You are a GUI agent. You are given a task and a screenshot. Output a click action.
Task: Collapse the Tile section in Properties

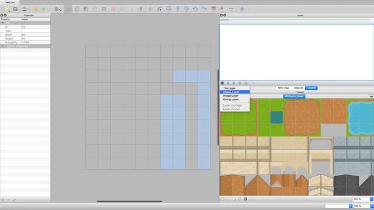pyautogui.click(x=2, y=23)
